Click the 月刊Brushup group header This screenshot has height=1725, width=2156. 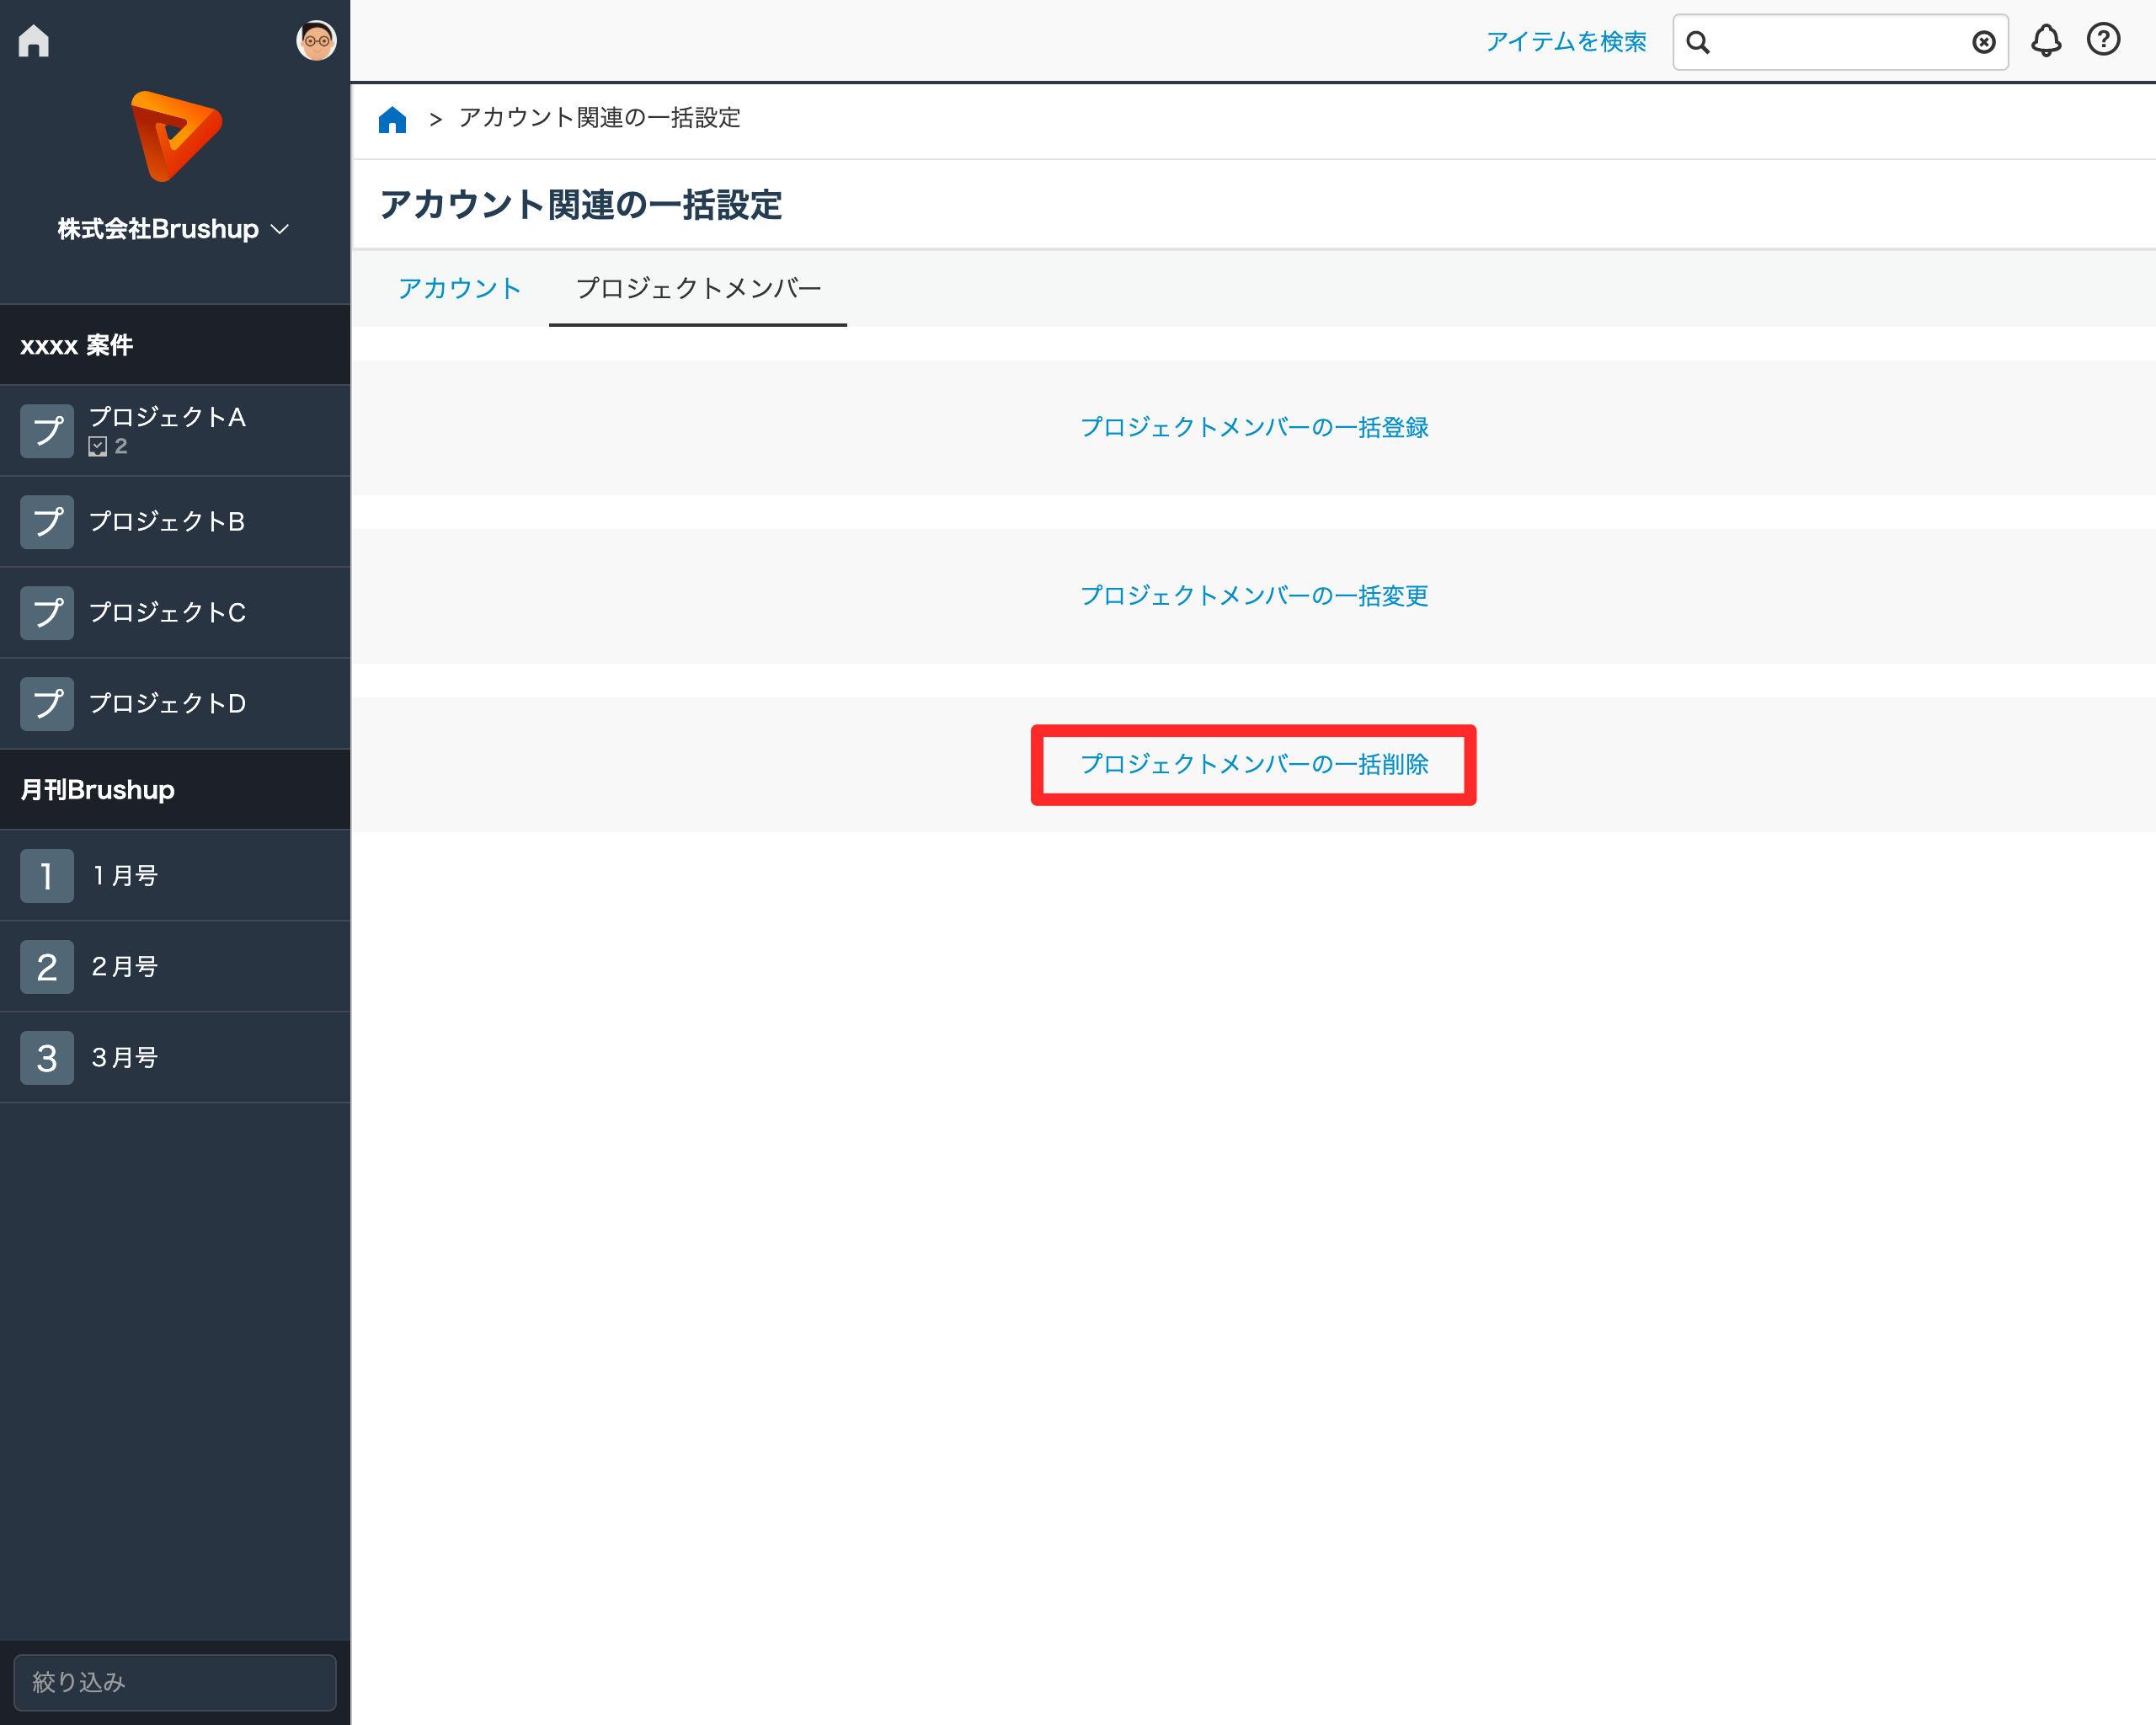click(x=175, y=790)
